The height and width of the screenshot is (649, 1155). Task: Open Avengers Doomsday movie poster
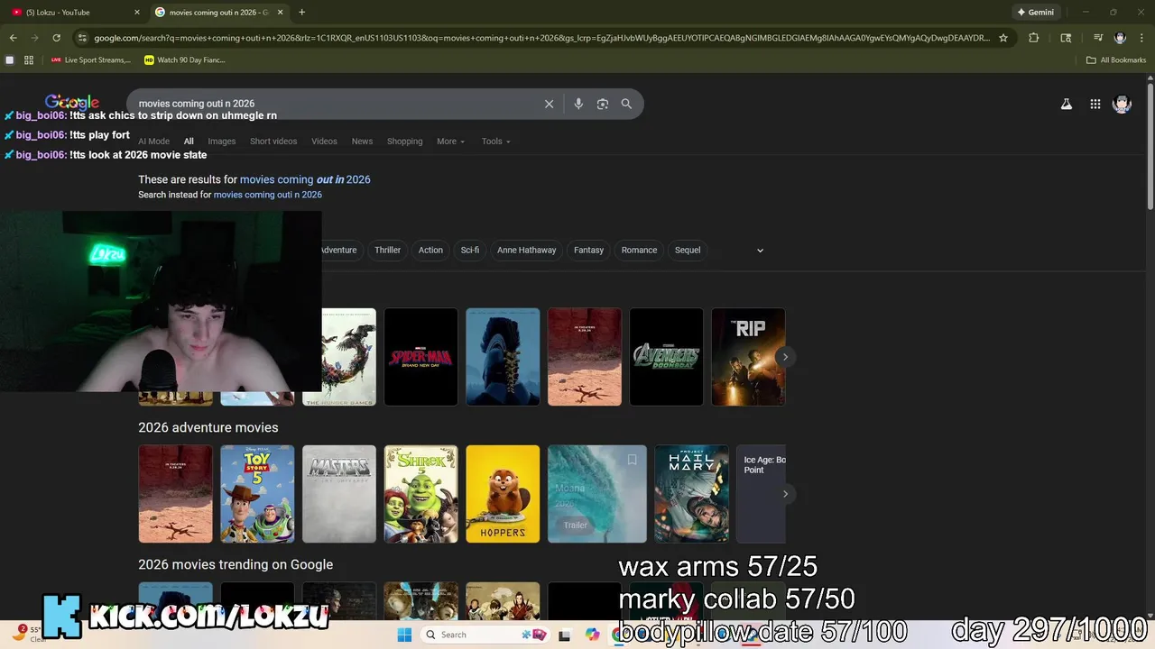[666, 357]
